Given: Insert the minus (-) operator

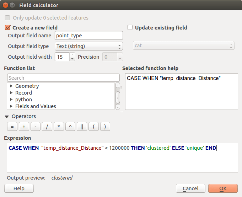Looking at the screenshot, I should (36, 127).
